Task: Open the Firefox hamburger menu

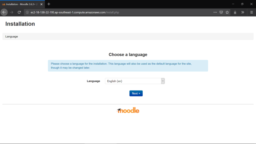Action: 251,12
